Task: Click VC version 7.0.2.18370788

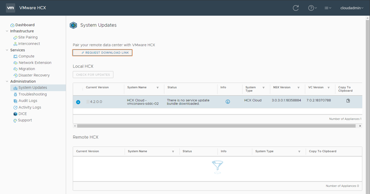Action: [x=318, y=100]
